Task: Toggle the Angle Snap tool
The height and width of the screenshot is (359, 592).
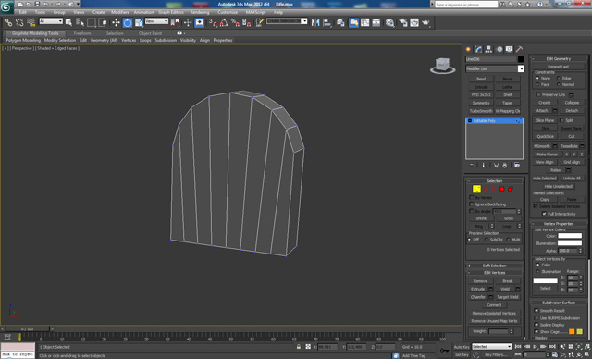Action: coord(224,22)
